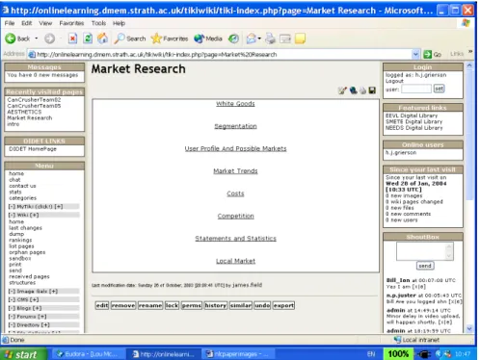The height and width of the screenshot is (360, 480).
Task: Click the set button beside user field
Action: [x=440, y=89]
